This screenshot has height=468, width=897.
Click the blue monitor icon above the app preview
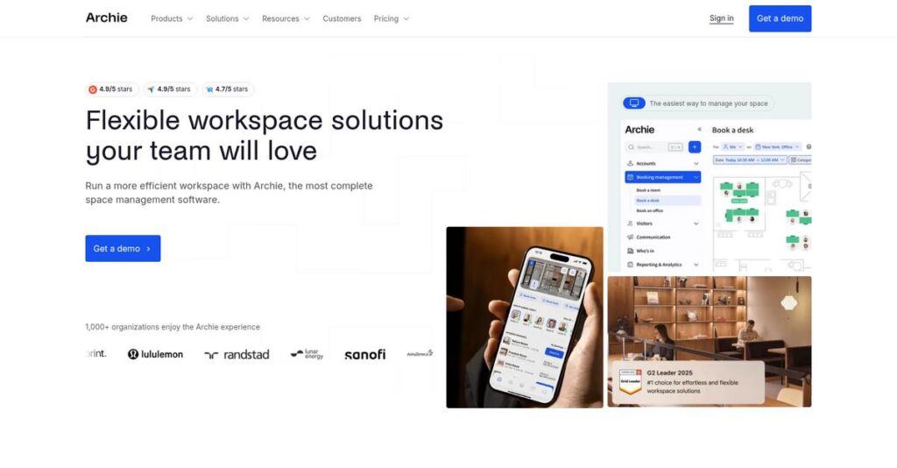[x=633, y=103]
